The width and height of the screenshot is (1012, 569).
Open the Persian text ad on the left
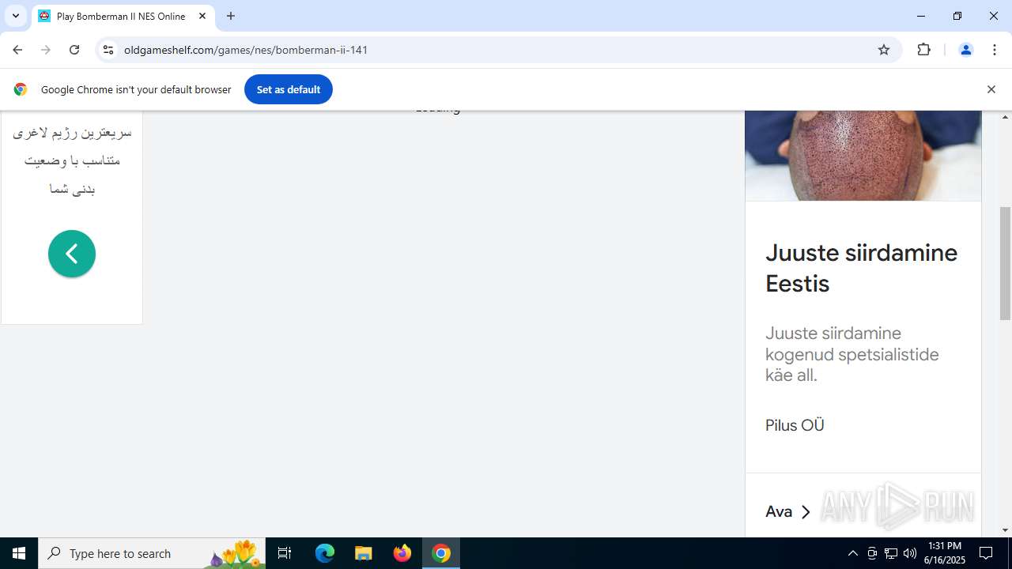click(x=72, y=160)
